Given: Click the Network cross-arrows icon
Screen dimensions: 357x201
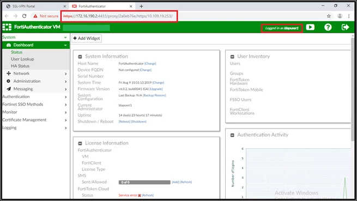Looking at the screenshot, I should (9, 74).
